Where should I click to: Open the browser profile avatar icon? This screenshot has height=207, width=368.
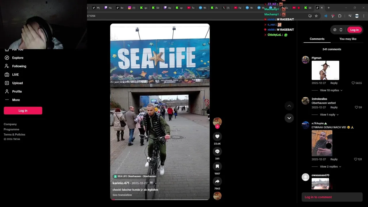(357, 16)
